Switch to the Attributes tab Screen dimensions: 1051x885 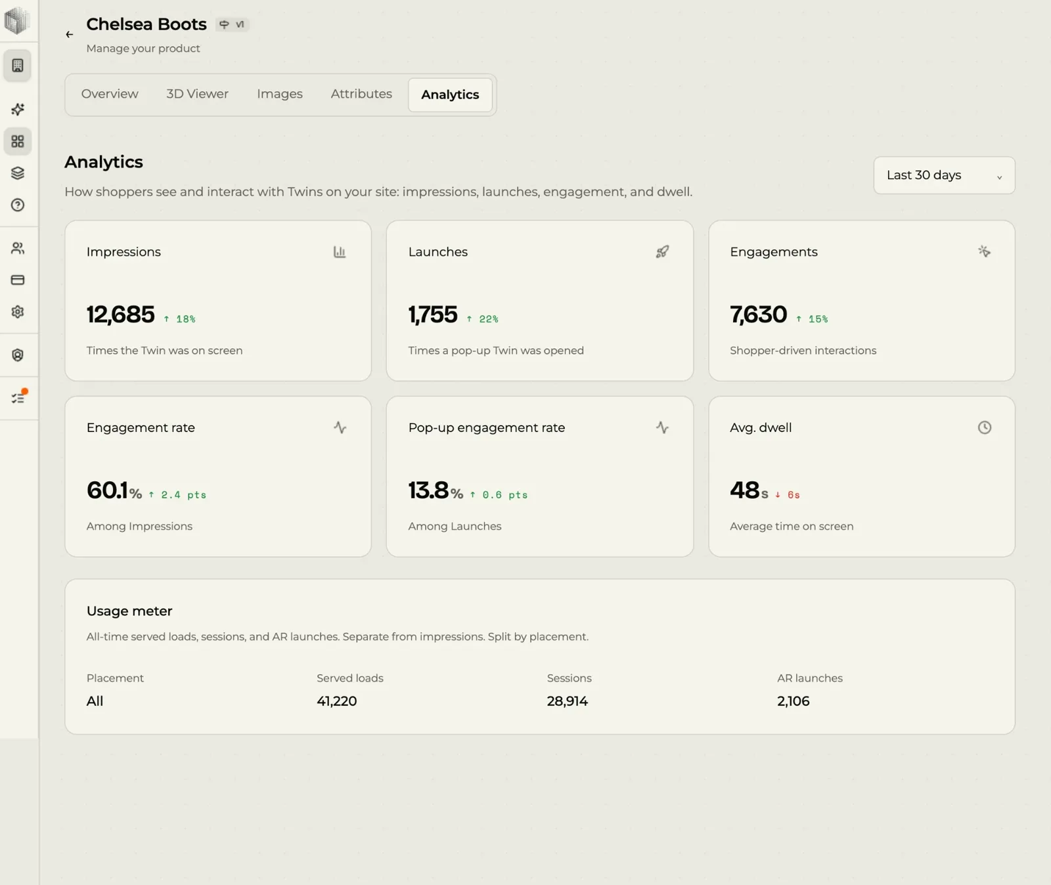tap(361, 94)
